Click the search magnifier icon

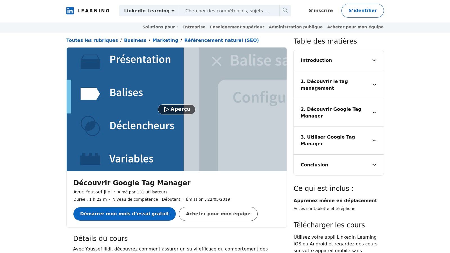pyautogui.click(x=285, y=10)
